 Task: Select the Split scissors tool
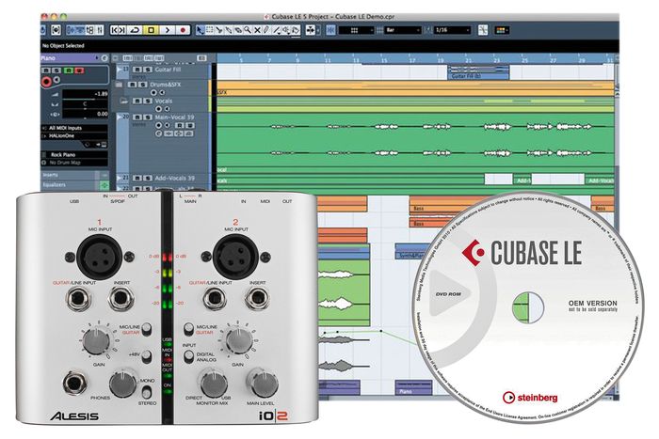[x=218, y=30]
